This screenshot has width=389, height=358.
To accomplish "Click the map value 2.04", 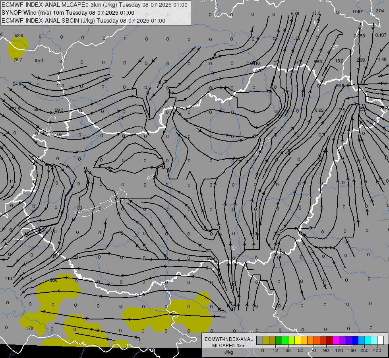I will [380, 11].
